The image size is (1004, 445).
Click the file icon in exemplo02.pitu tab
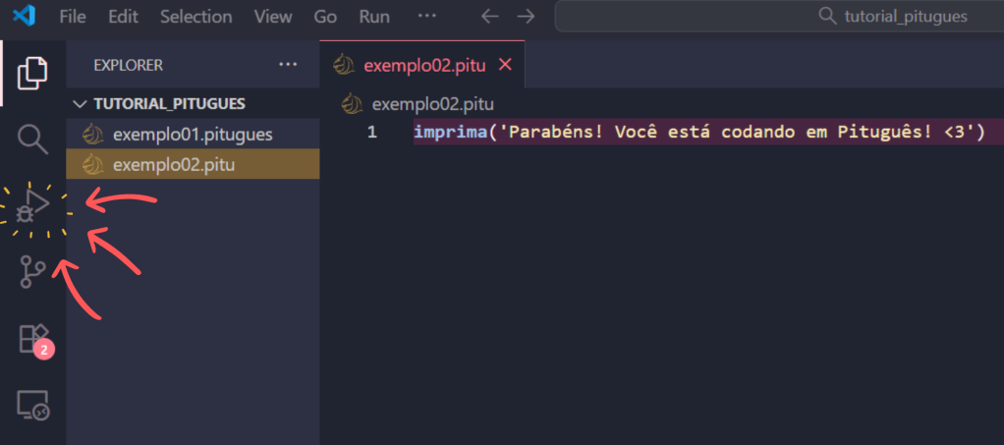345,65
